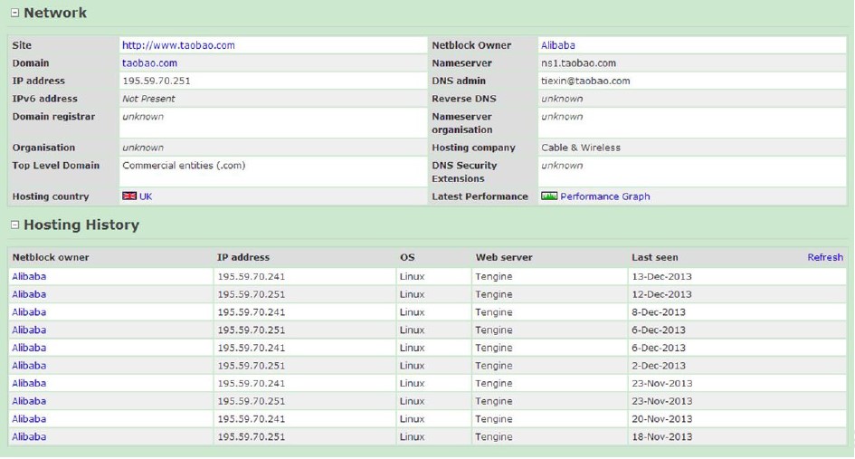Viewport: 855px width, 459px height.
Task: Click the Top Level Domain label
Action: pos(55,166)
